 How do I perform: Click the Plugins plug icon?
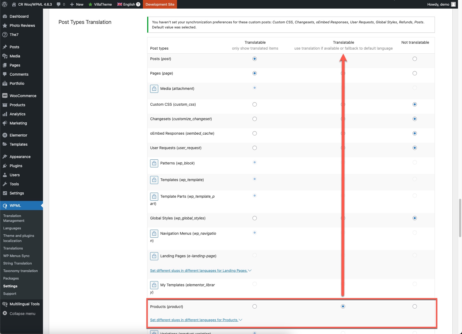5,166
